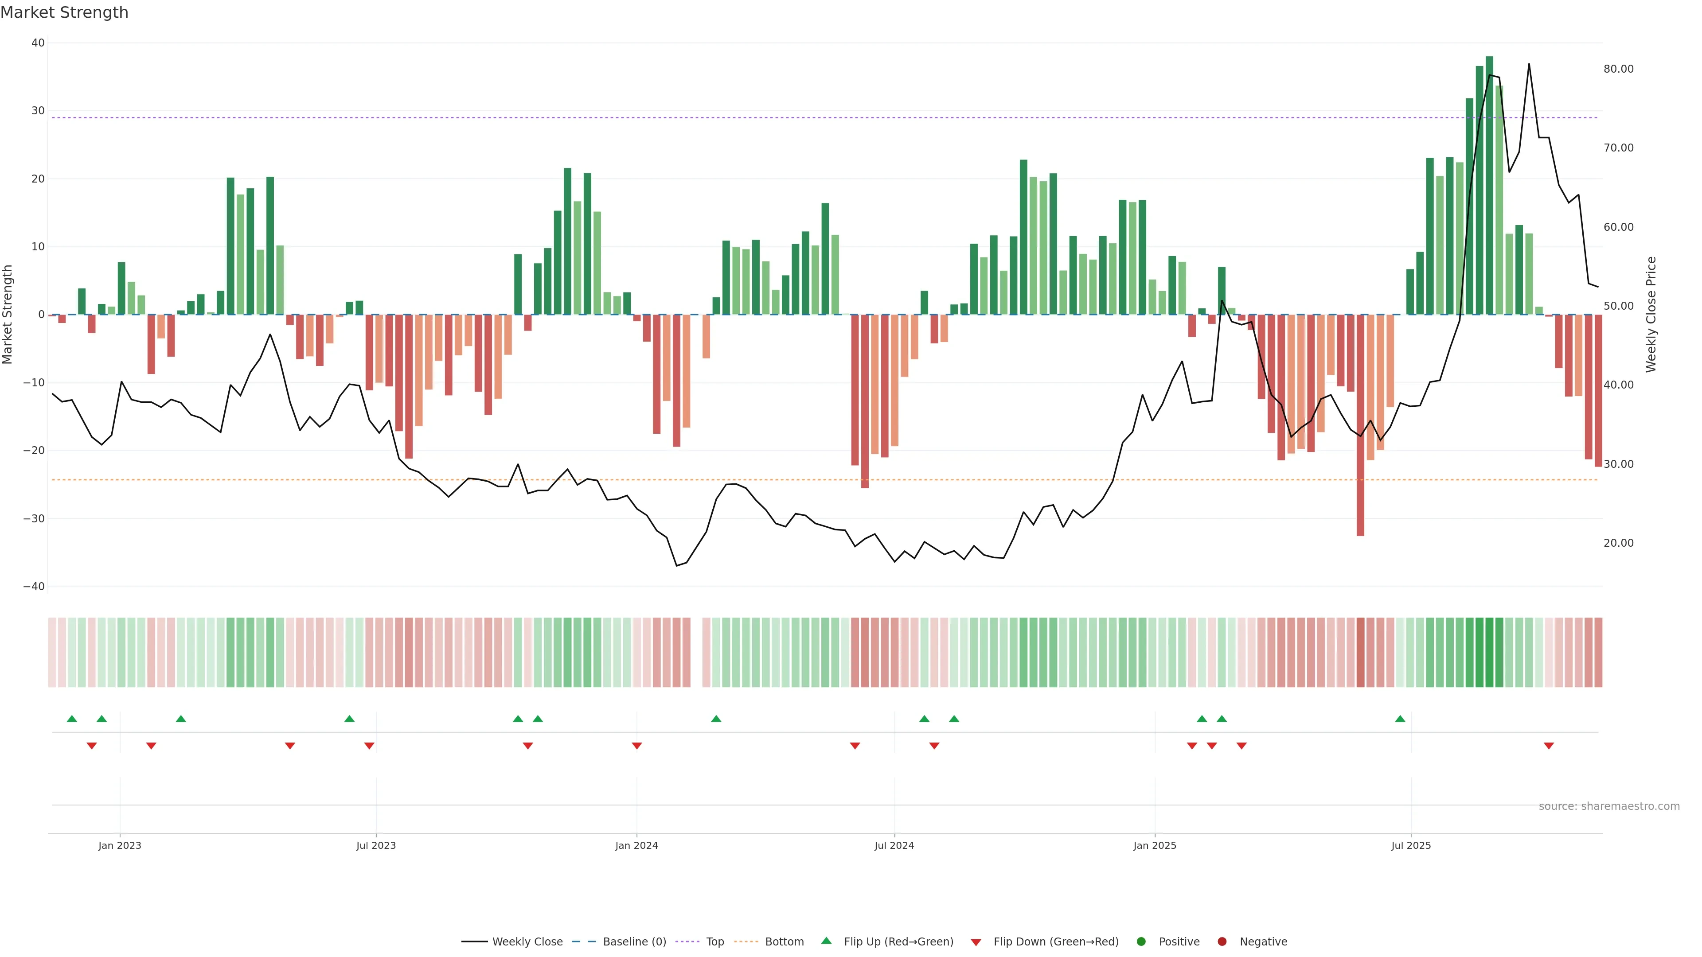Click the green Positive circle legend icon
Screen dimensions: 1702x957
pos(1141,941)
